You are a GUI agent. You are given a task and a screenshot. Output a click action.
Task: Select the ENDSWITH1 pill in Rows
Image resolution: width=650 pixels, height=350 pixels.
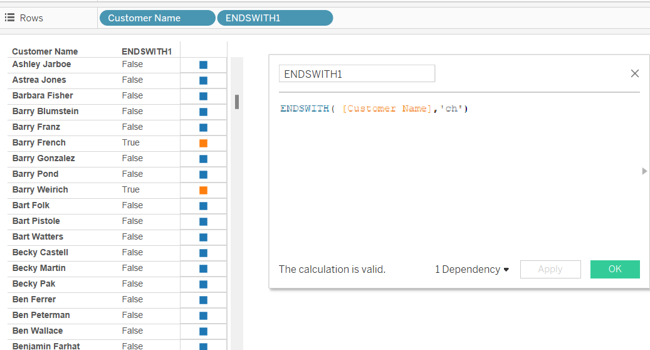275,18
